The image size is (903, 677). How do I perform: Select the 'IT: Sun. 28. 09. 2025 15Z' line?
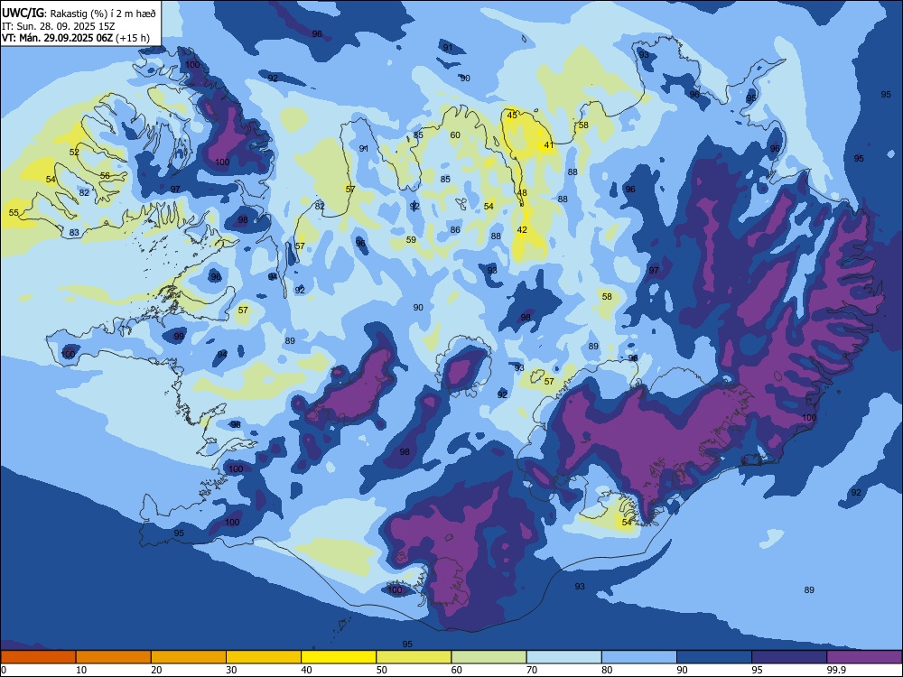pos(58,26)
